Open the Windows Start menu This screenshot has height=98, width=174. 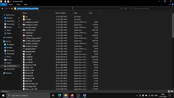(x=3, y=96)
